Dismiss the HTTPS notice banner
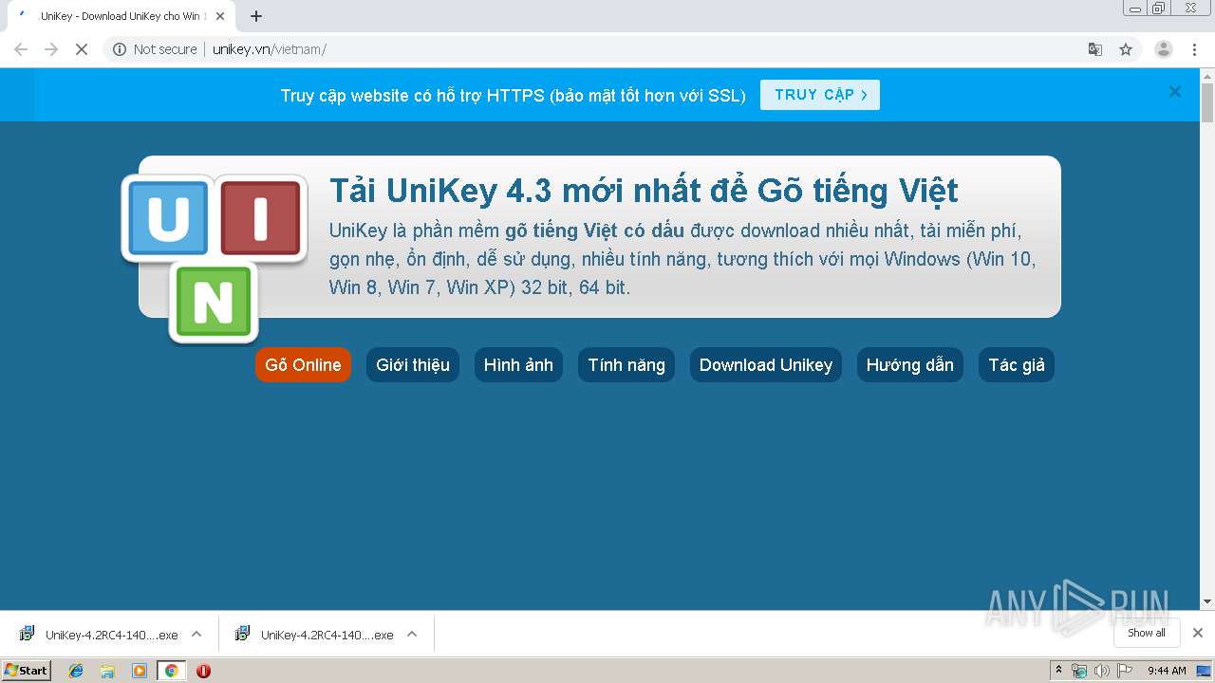The width and height of the screenshot is (1215, 683). pyautogui.click(x=1175, y=92)
